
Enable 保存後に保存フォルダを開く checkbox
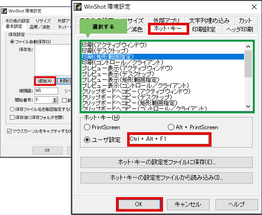click(x=12, y=117)
